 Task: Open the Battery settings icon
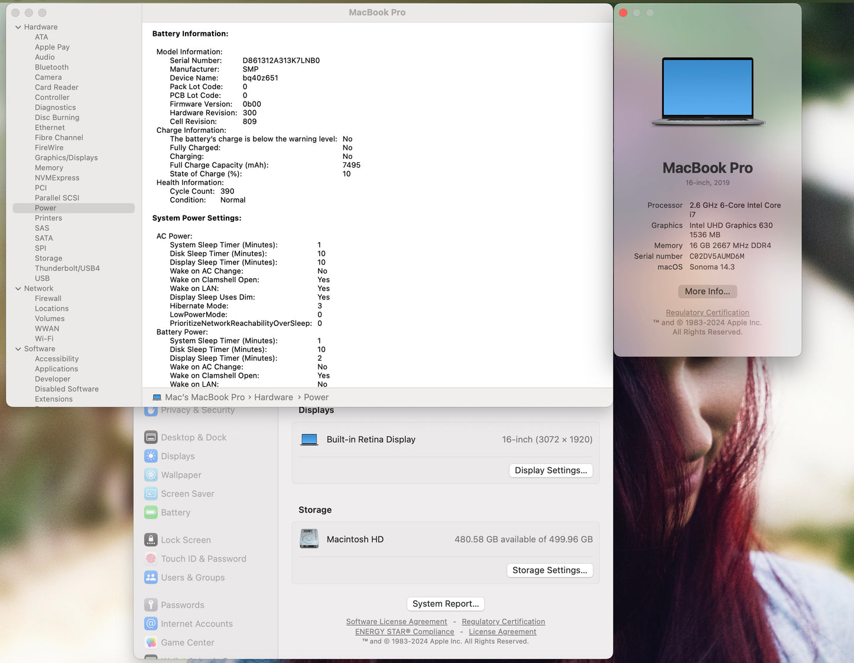coord(151,513)
